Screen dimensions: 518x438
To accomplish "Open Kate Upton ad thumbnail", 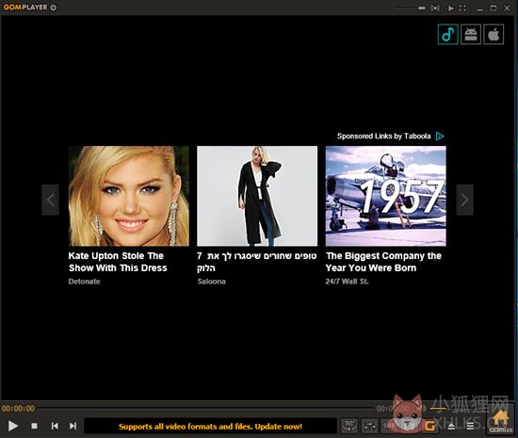I will coord(129,196).
